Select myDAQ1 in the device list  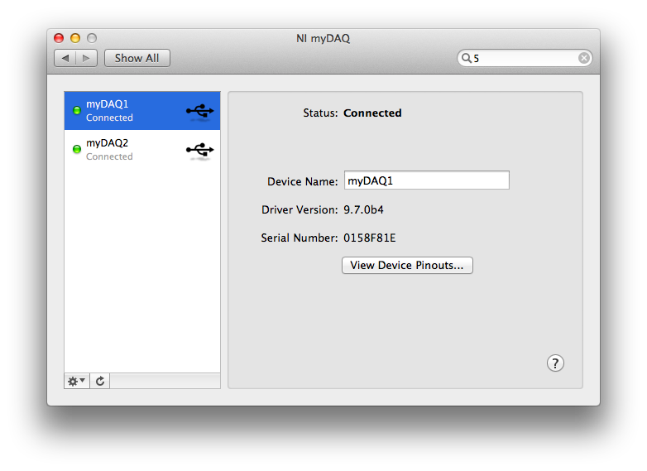pyautogui.click(x=124, y=111)
